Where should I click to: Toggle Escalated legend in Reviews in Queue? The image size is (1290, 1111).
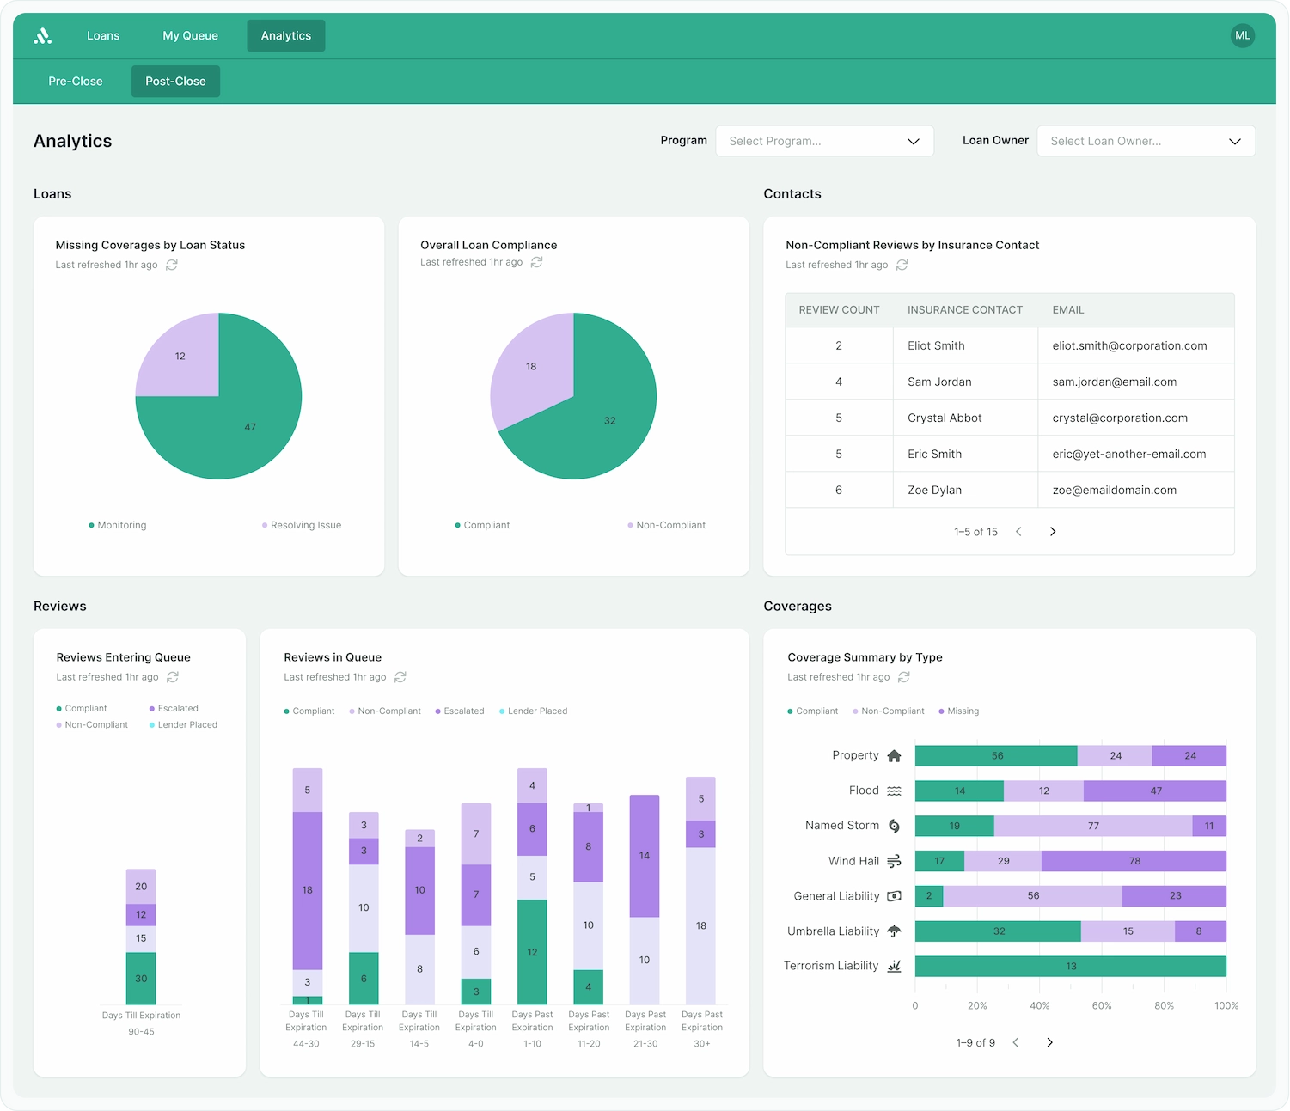pyautogui.click(x=460, y=711)
